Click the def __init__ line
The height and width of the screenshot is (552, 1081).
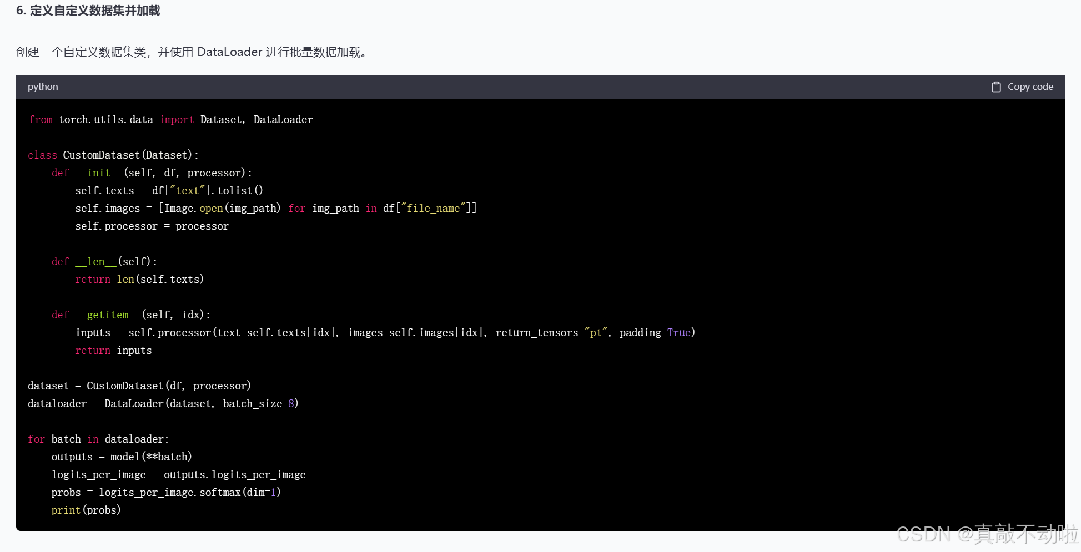pos(152,173)
